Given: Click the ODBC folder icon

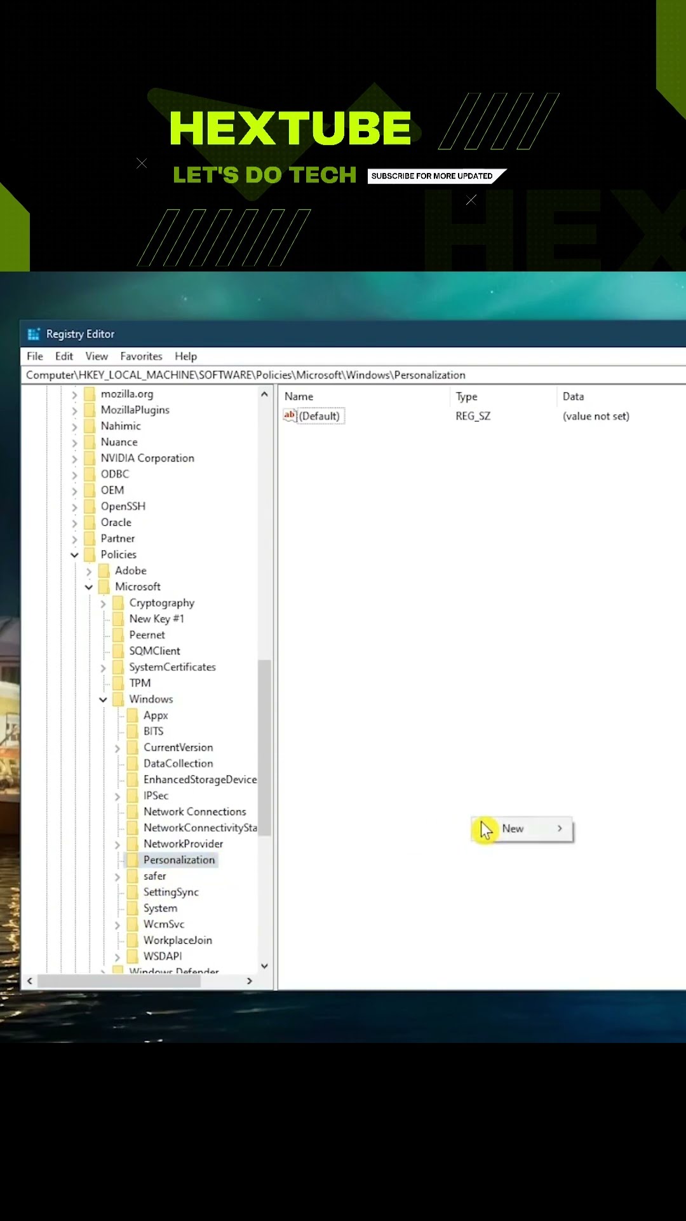Looking at the screenshot, I should pos(90,474).
